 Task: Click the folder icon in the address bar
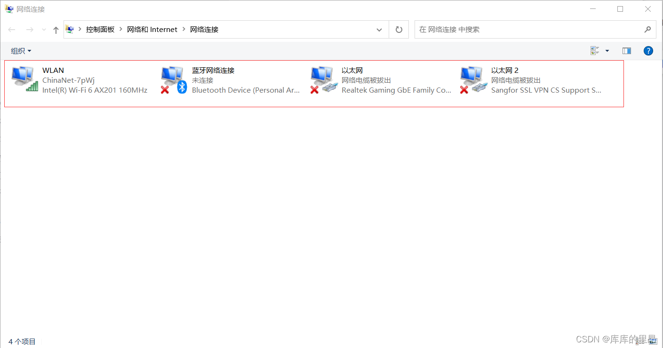click(x=69, y=29)
